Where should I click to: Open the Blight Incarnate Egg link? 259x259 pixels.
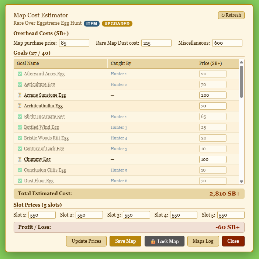click(x=44, y=117)
